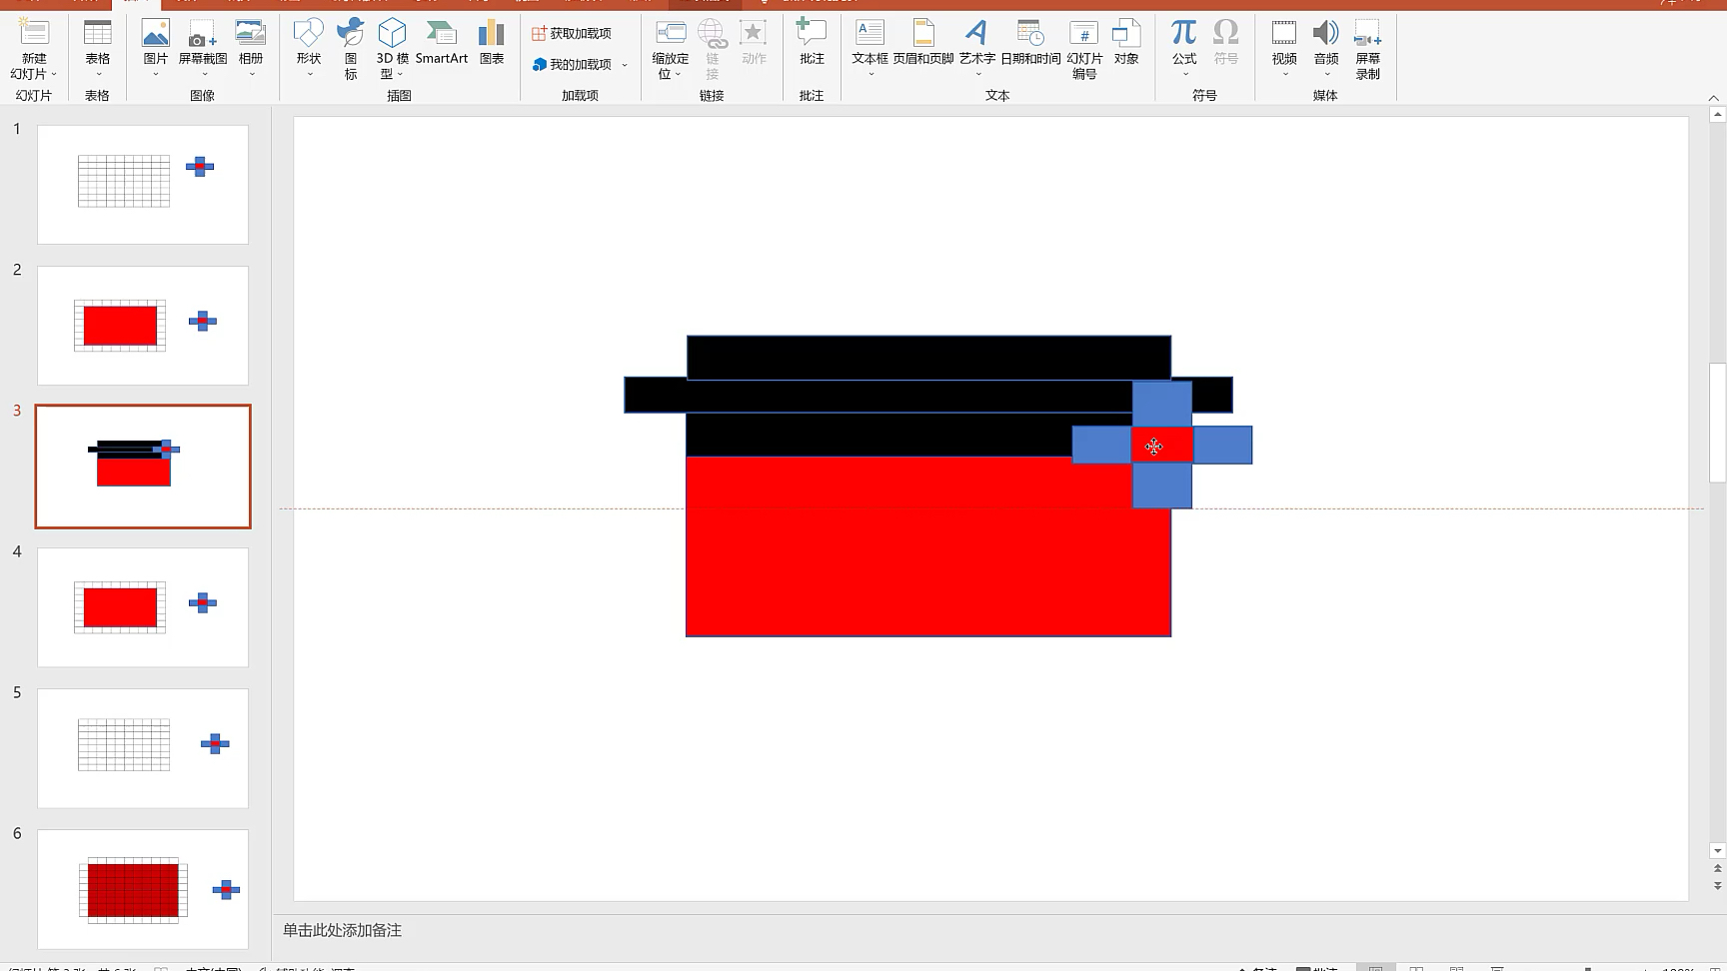Click the vertical scrollbar thumb of editing area
This screenshot has height=971, width=1727.
[x=1718, y=422]
